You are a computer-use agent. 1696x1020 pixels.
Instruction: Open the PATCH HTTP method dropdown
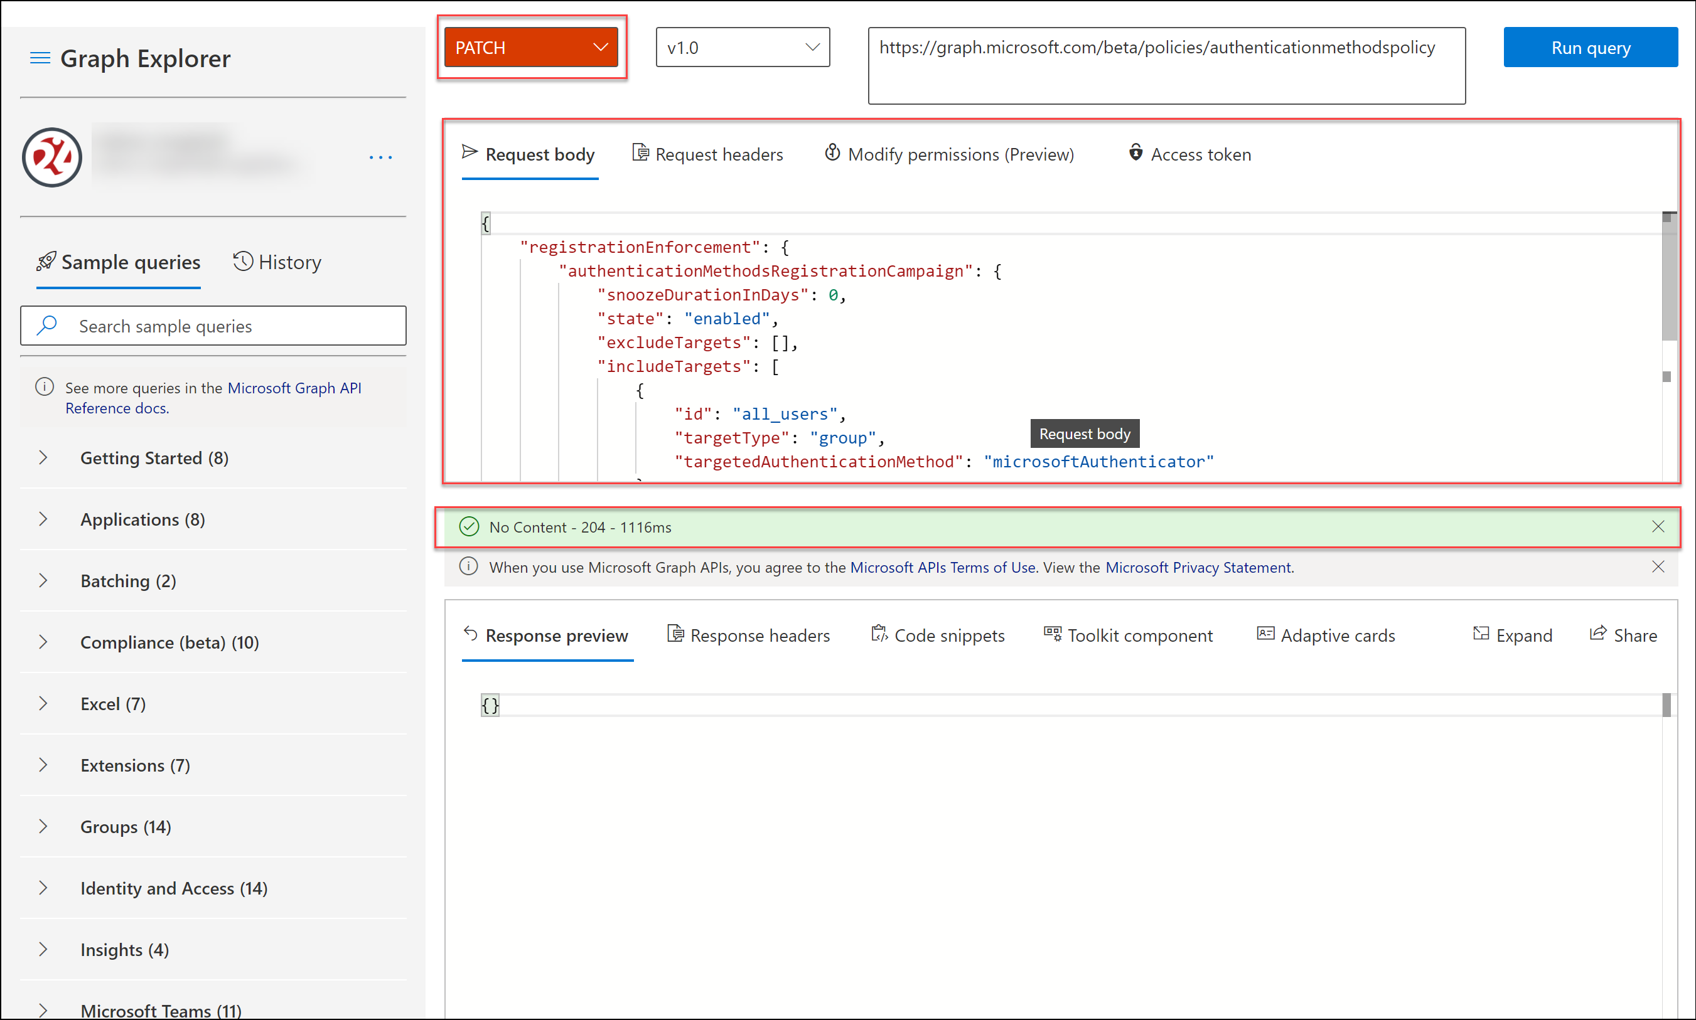pos(531,48)
